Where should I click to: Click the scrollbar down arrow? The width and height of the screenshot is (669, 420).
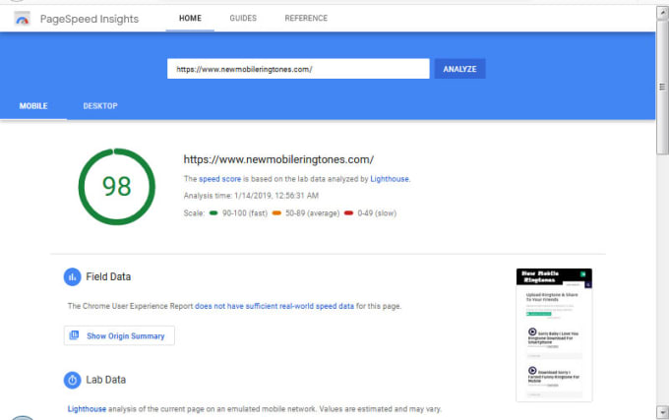(662, 412)
